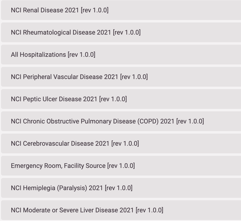Click revision tag on Renal Disease row
Viewport: 241px width, 221px height.
pyautogui.click(x=95, y=10)
